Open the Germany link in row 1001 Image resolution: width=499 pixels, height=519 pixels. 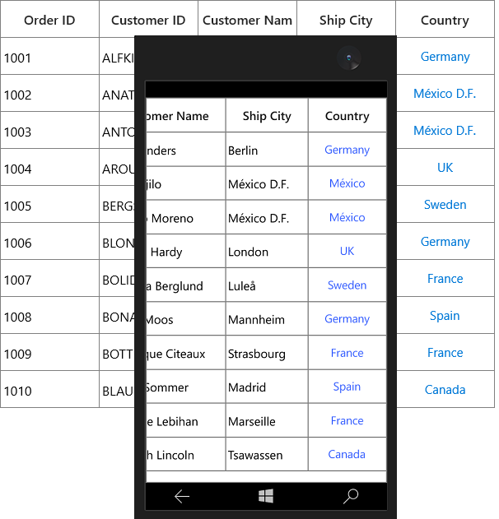click(445, 57)
